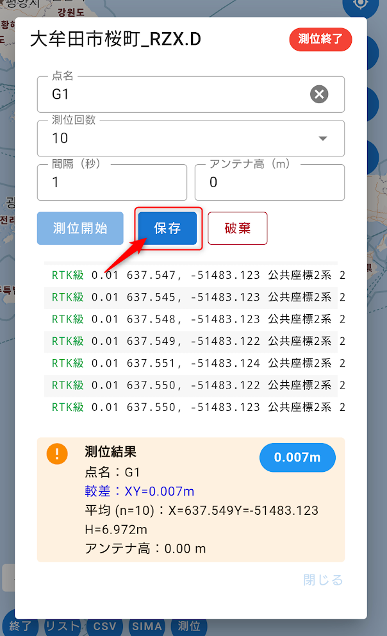The image size is (387, 636).
Task: Select the SIMA export button
Action: (x=147, y=626)
